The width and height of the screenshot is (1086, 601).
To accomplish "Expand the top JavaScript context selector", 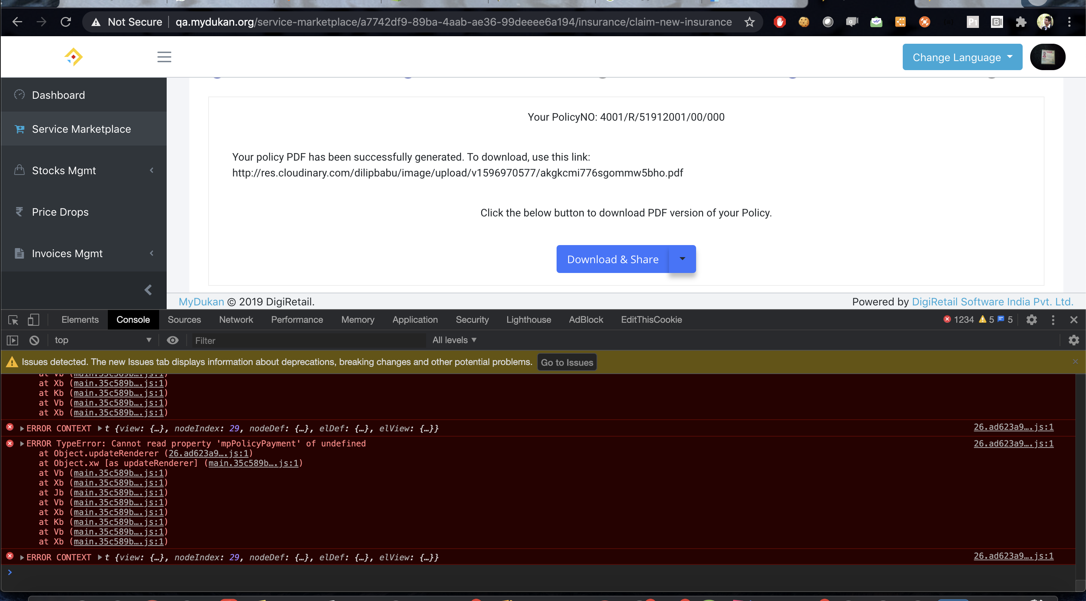I will tap(103, 340).
